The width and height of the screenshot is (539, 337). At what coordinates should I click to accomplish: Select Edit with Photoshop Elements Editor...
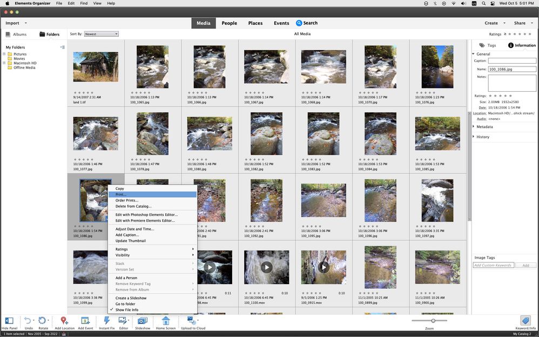pos(153,214)
